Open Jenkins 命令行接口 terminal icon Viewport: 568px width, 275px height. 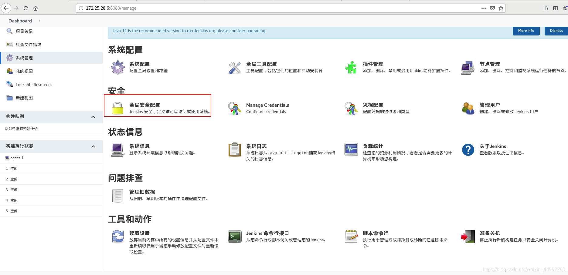(235, 236)
